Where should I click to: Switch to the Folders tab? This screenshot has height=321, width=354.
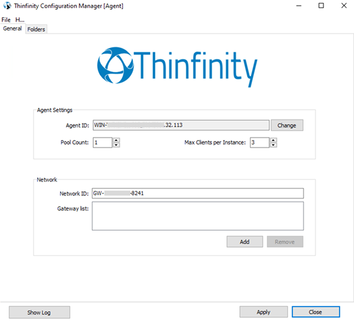pos(36,29)
